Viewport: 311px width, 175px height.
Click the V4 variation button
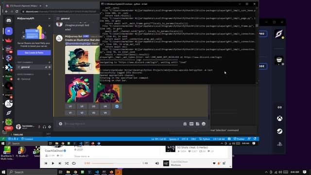click(x=105, y=113)
